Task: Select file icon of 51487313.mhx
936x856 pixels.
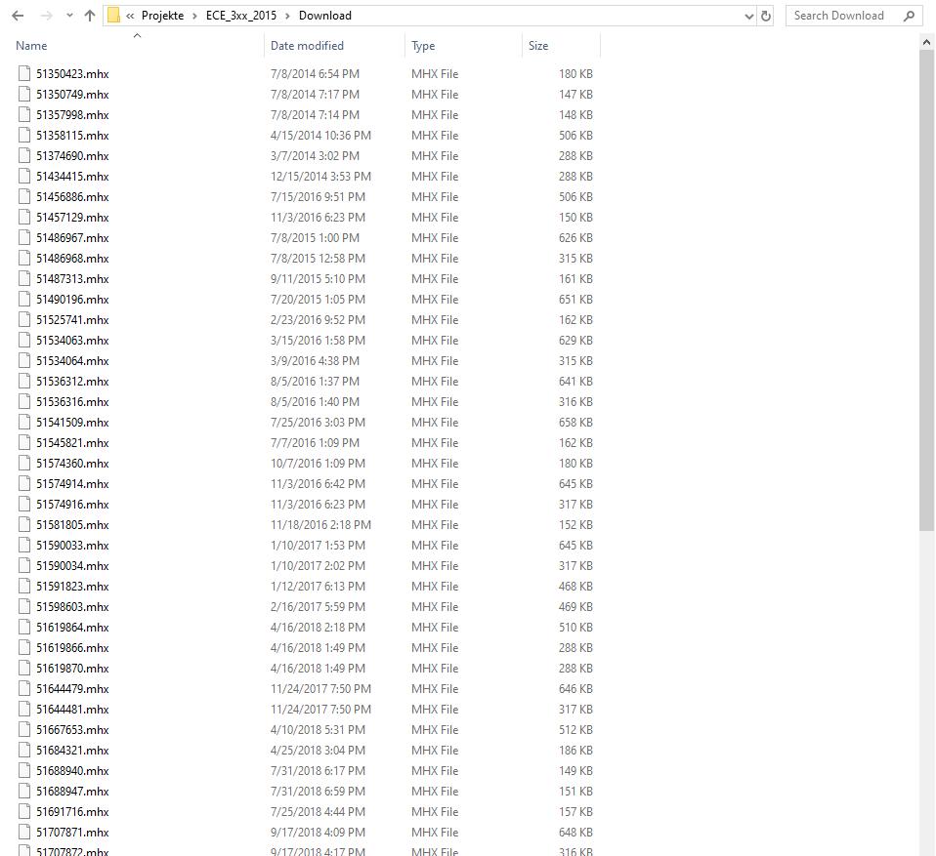Action: pos(24,278)
